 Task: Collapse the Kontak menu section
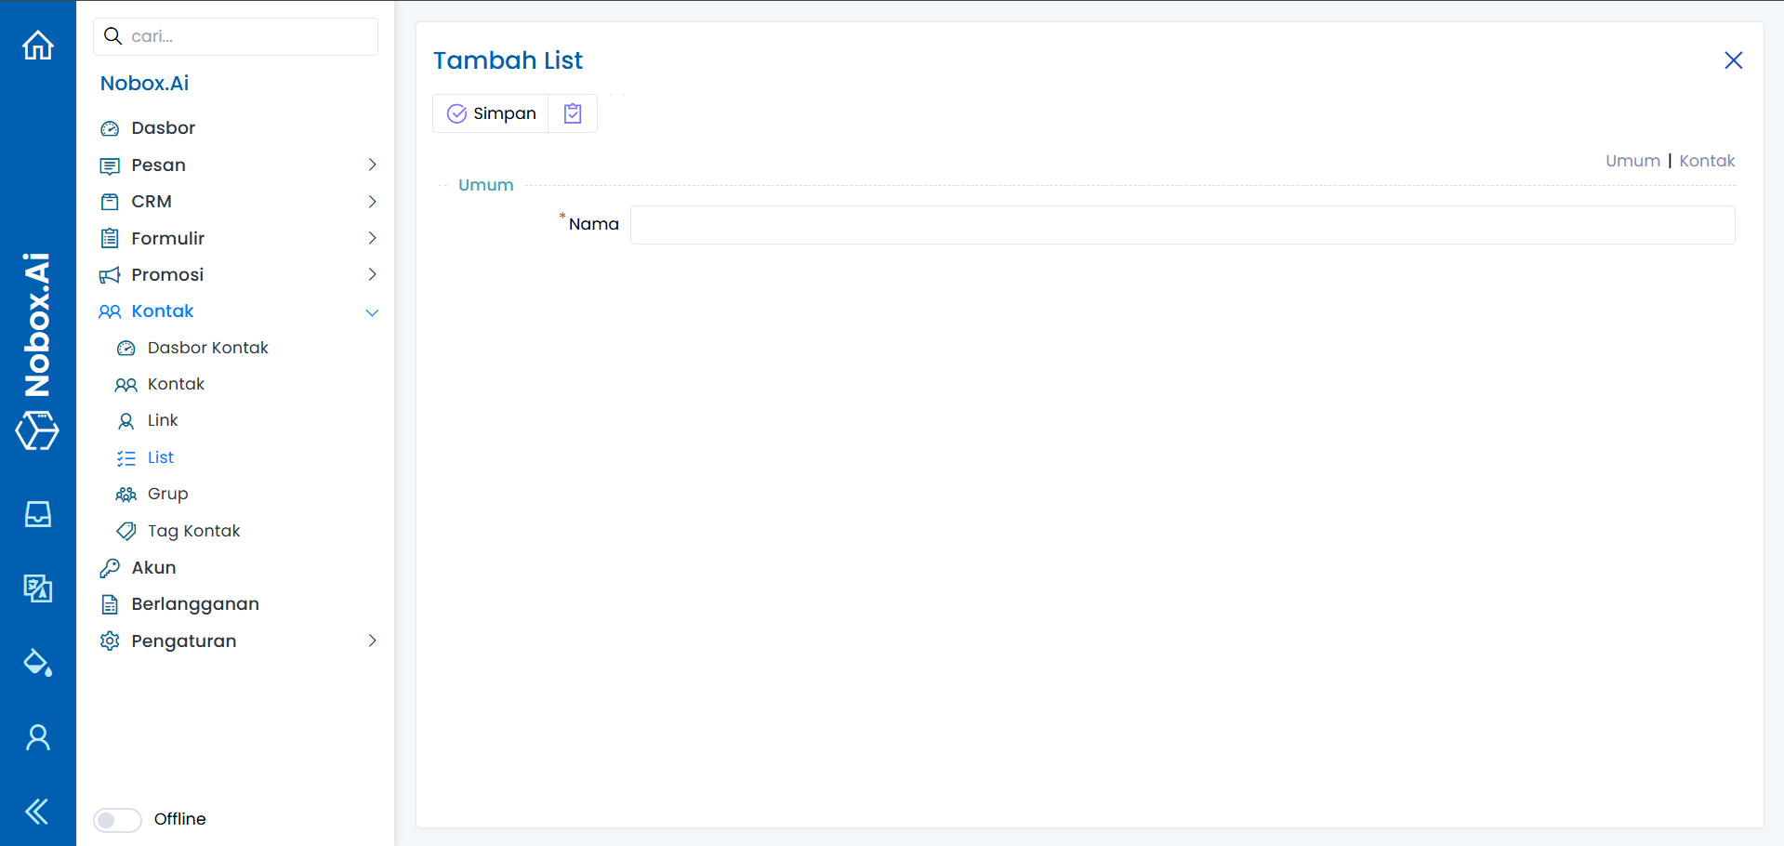[x=372, y=311]
